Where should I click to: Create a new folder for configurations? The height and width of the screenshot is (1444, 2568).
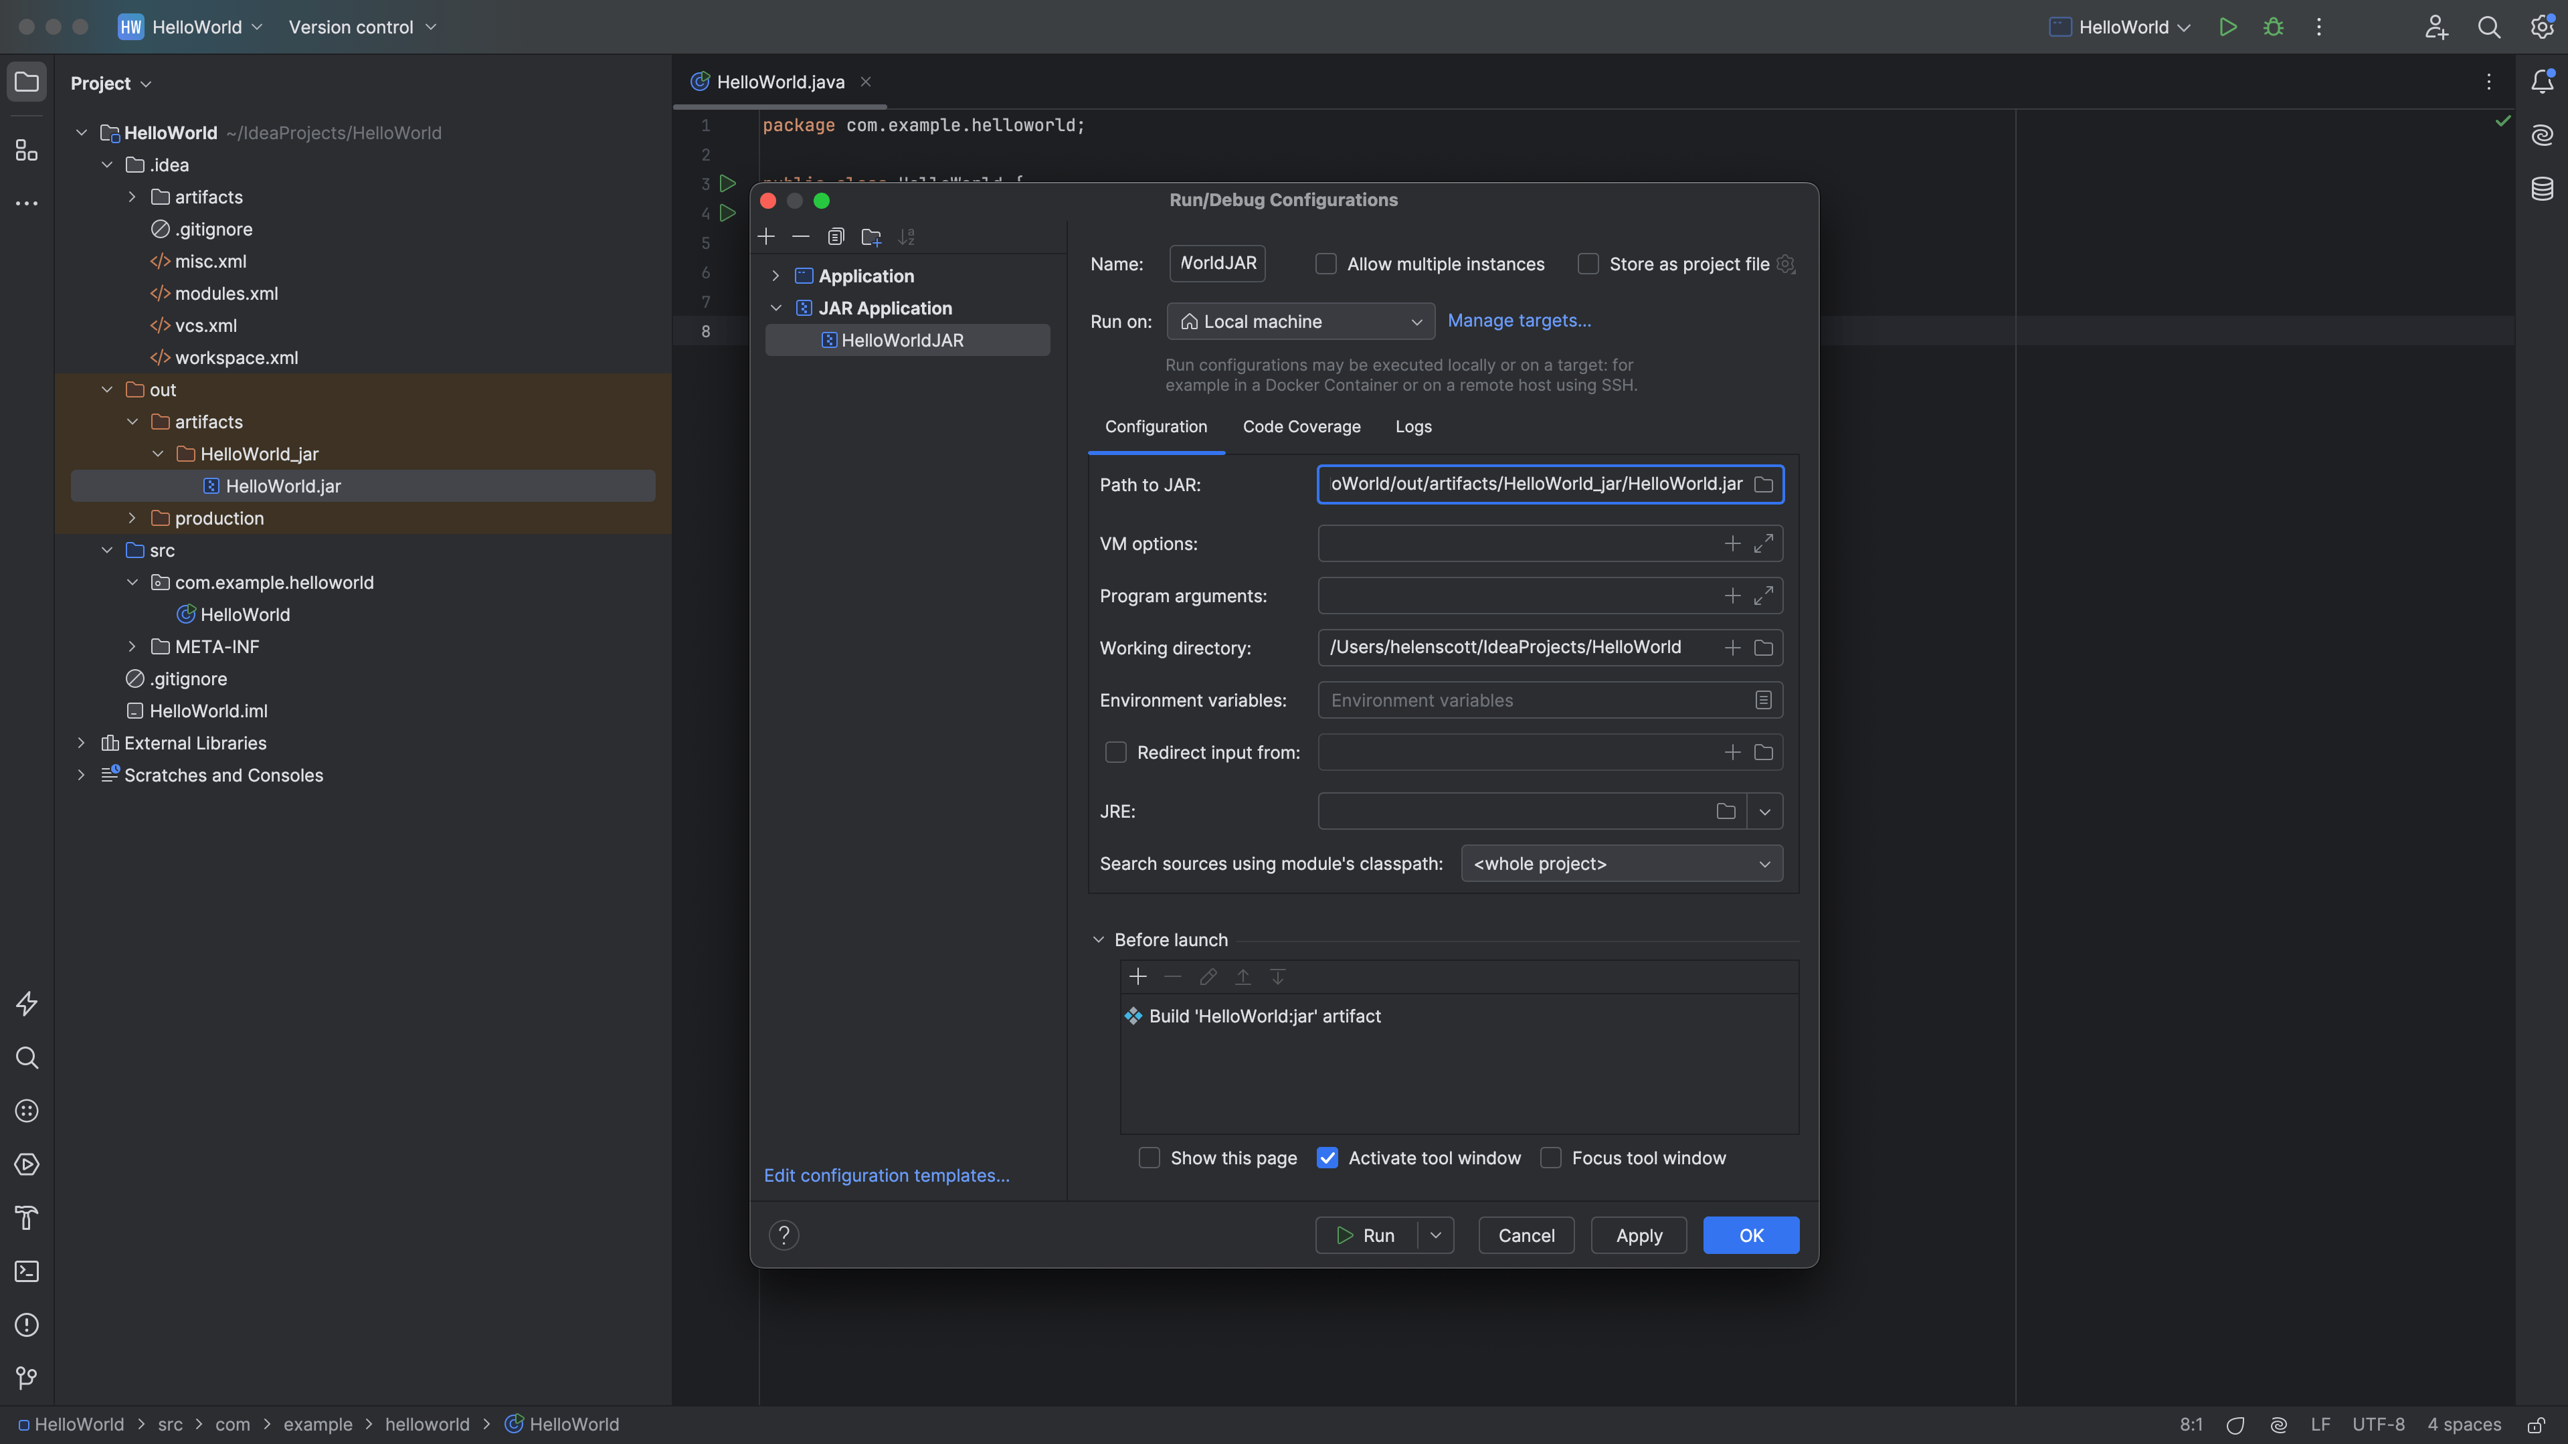[x=871, y=236]
